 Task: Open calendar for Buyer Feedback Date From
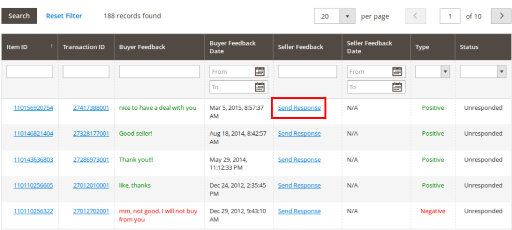point(259,72)
